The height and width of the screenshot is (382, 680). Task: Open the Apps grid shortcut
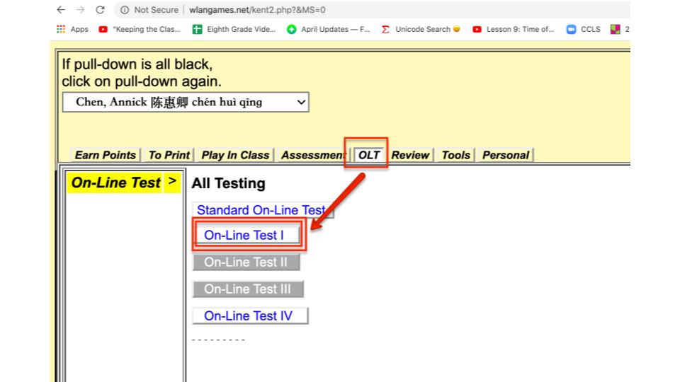(72, 29)
